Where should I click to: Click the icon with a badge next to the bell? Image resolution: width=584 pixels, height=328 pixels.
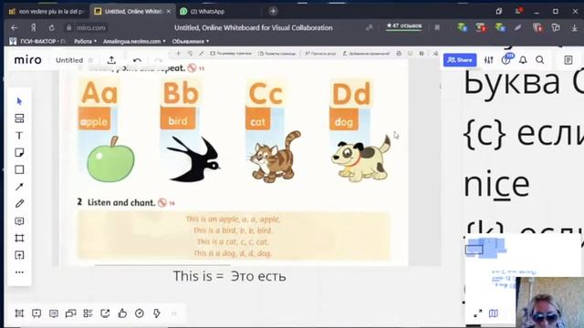pos(506,59)
